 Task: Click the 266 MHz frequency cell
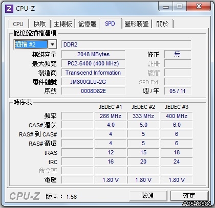(111, 116)
